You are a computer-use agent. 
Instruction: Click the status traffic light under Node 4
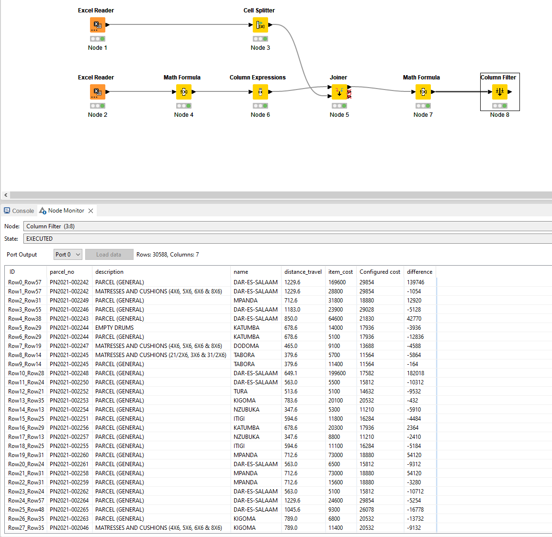click(x=184, y=106)
